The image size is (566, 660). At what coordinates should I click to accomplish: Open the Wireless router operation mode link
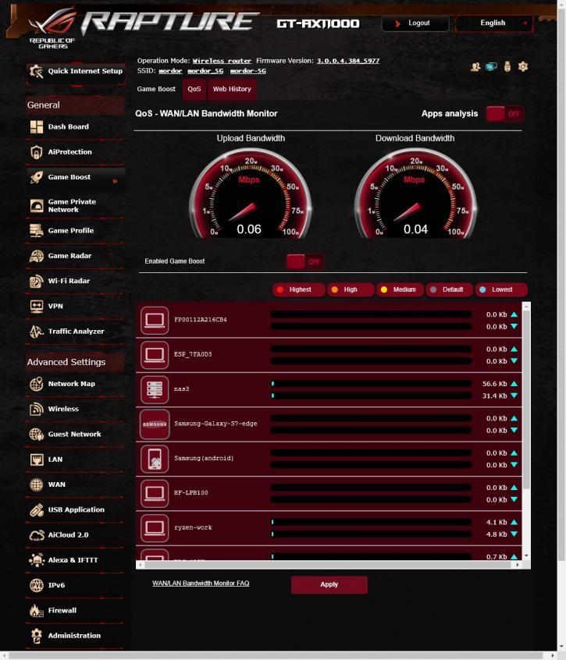tap(222, 61)
